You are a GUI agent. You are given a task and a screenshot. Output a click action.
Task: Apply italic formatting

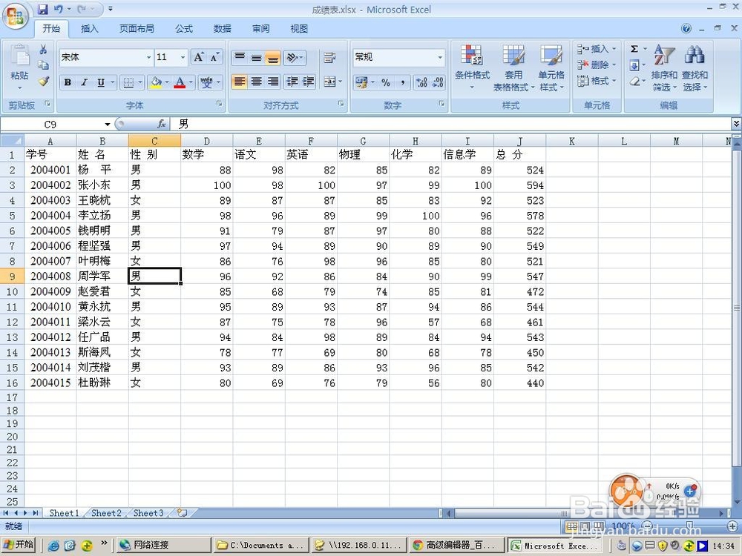pyautogui.click(x=84, y=82)
